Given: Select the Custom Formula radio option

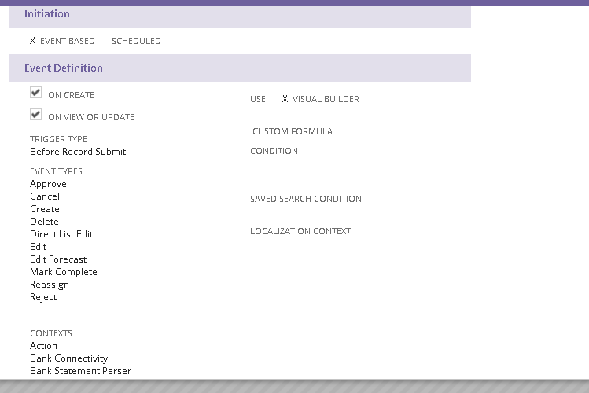Looking at the screenshot, I should tap(293, 131).
